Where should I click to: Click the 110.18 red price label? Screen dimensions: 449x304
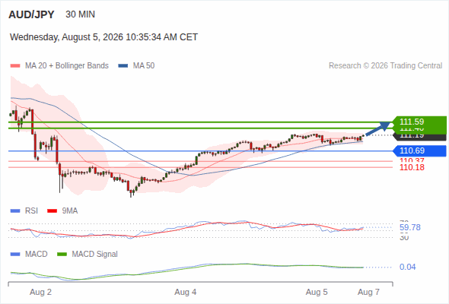412,168
